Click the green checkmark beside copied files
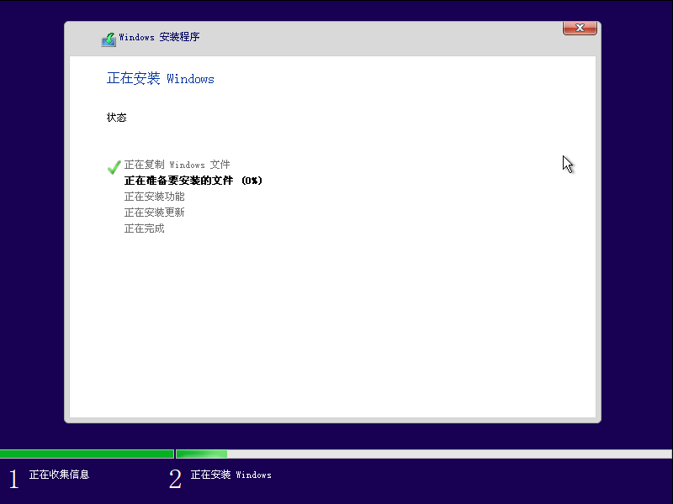The image size is (673, 504). coord(114,166)
